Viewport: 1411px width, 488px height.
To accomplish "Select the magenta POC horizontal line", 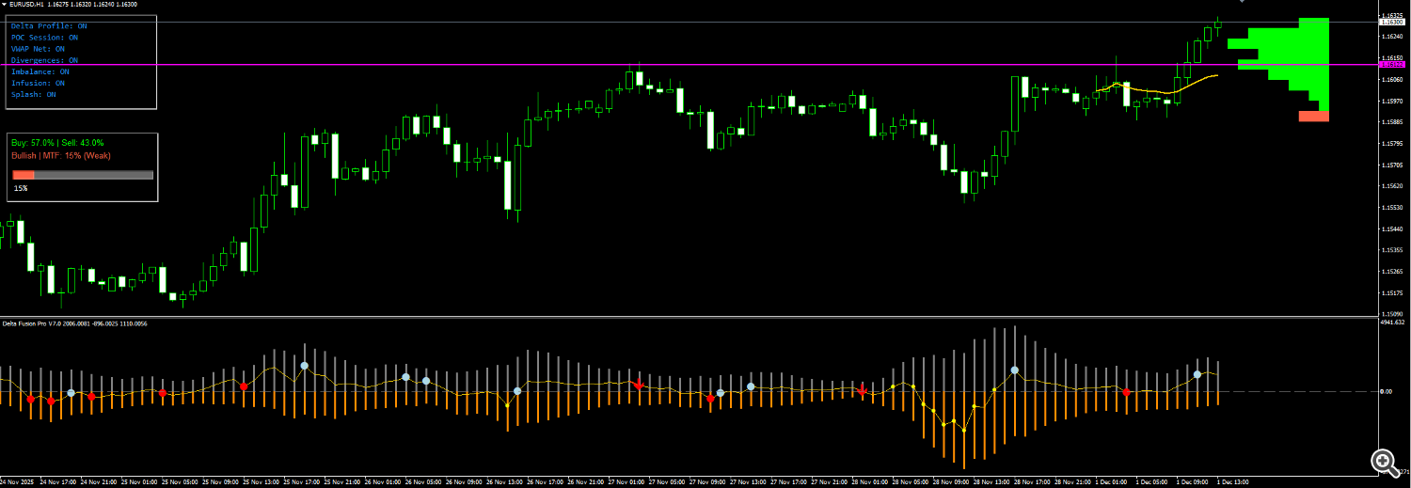I will pos(689,64).
